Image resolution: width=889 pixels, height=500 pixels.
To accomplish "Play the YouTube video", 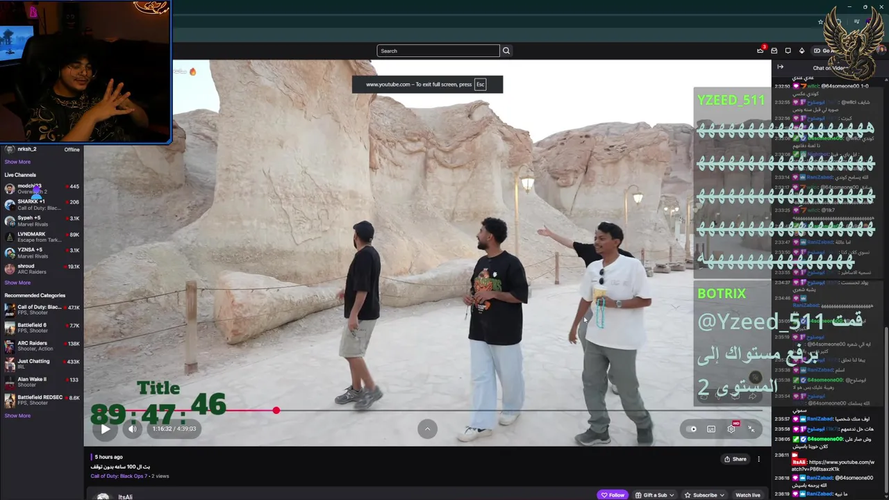I will click(105, 429).
